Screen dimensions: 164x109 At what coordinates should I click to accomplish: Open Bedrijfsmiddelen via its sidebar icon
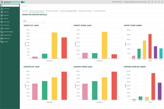tap(2, 32)
